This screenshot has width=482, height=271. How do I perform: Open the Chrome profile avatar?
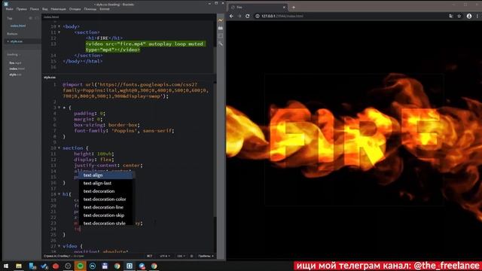469,16
